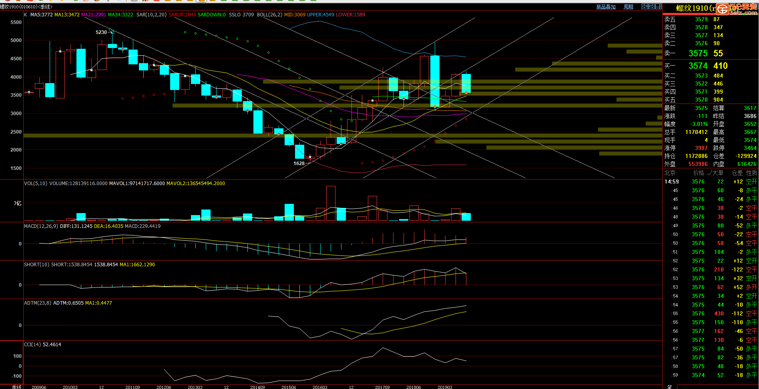Click the 5000 level on price axis
Screen dimensions: 759x389
click(16, 40)
